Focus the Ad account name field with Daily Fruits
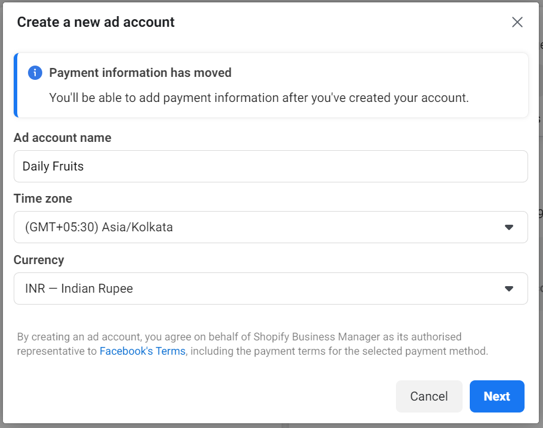543x428 pixels. click(x=271, y=166)
